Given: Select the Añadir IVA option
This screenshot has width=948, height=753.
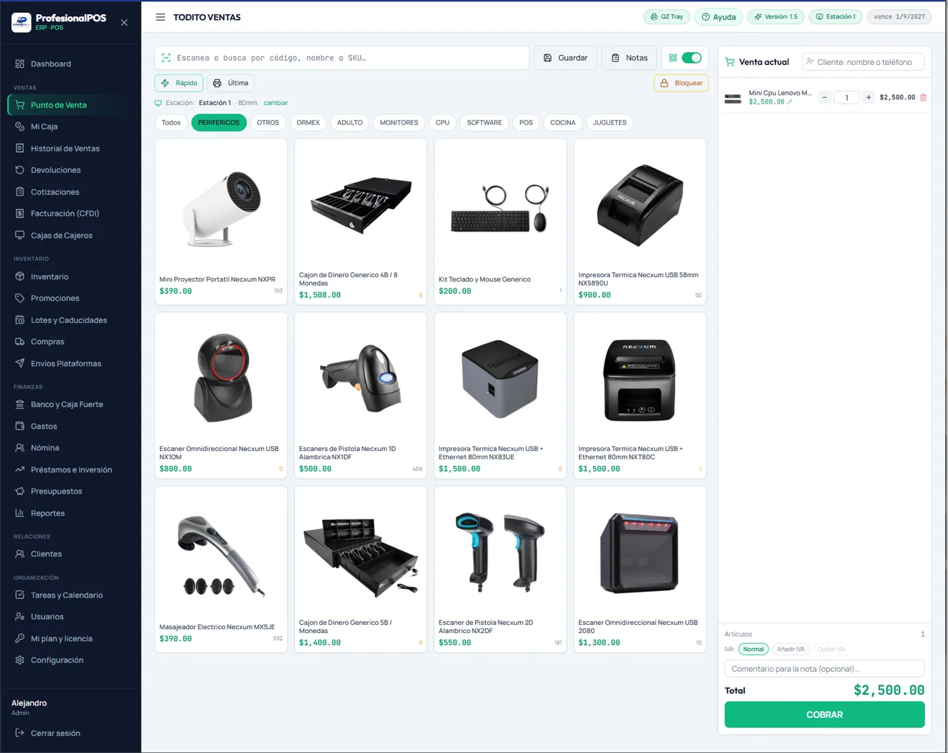Looking at the screenshot, I should pos(790,649).
